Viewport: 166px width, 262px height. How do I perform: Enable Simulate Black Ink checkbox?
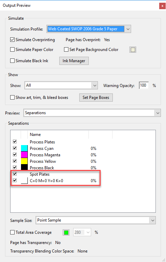click(x=12, y=60)
